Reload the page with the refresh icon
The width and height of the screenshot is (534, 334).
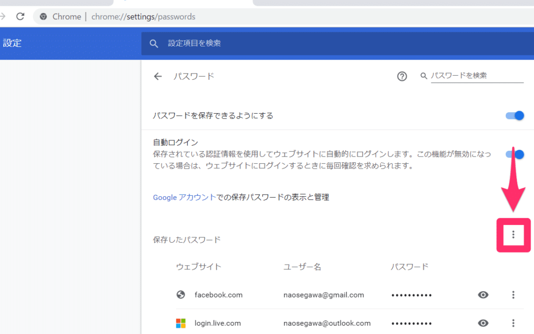[20, 16]
